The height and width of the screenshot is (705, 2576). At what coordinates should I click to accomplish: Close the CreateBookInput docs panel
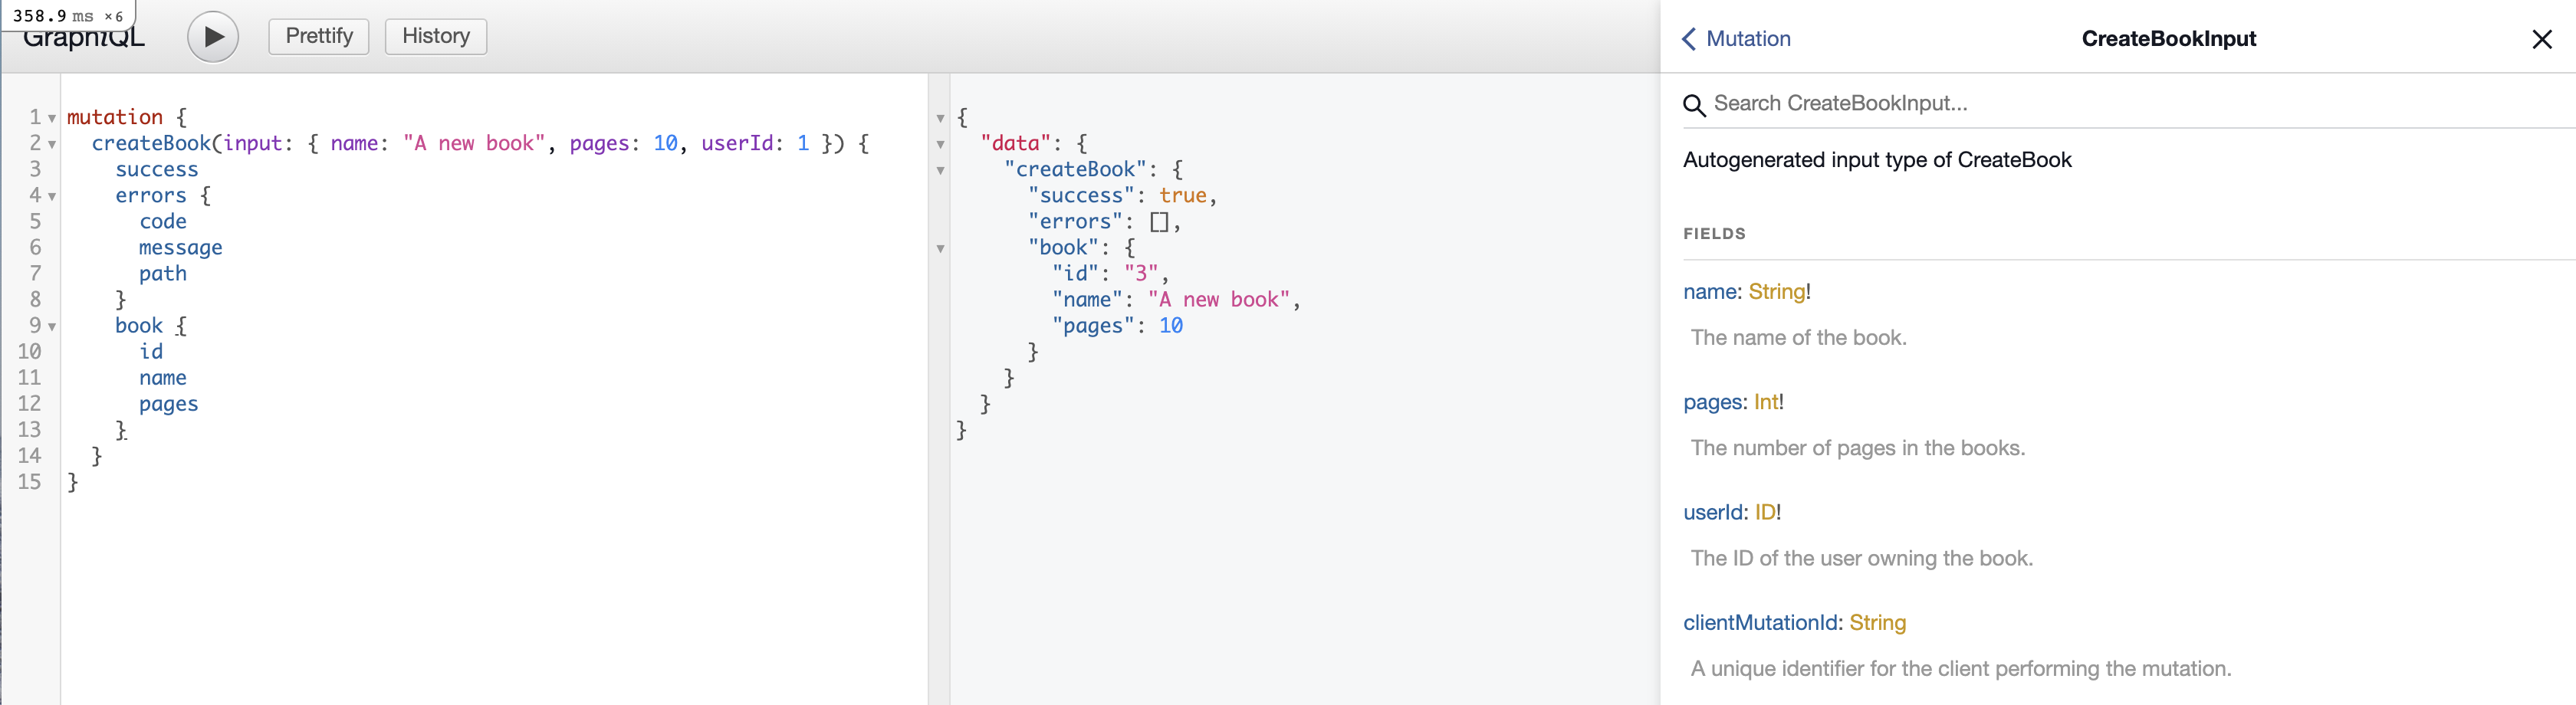point(2541,39)
